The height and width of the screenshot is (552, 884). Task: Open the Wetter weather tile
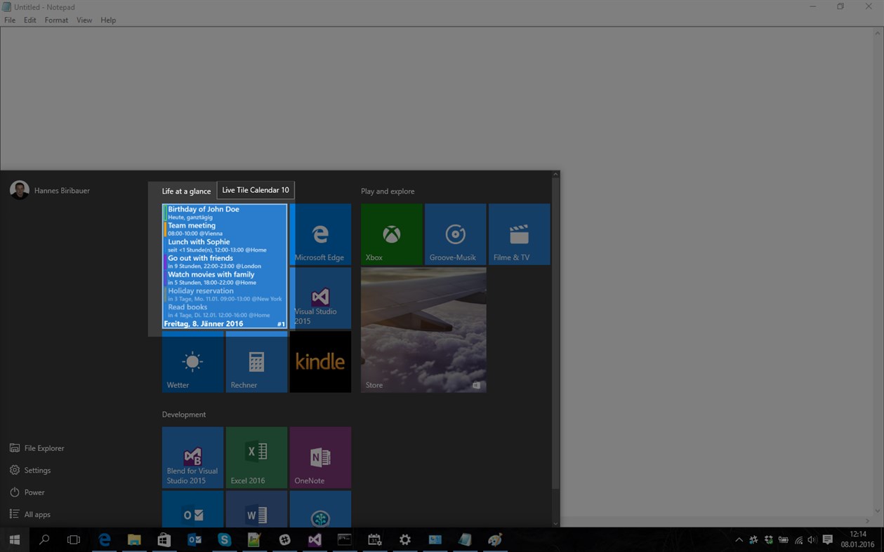point(192,362)
